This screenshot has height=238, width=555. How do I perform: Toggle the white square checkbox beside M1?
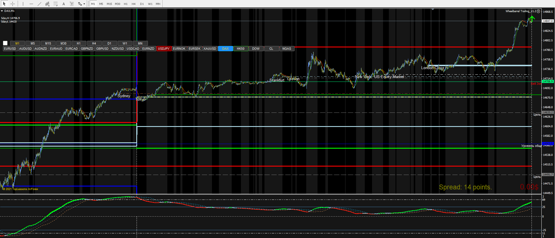5,43
